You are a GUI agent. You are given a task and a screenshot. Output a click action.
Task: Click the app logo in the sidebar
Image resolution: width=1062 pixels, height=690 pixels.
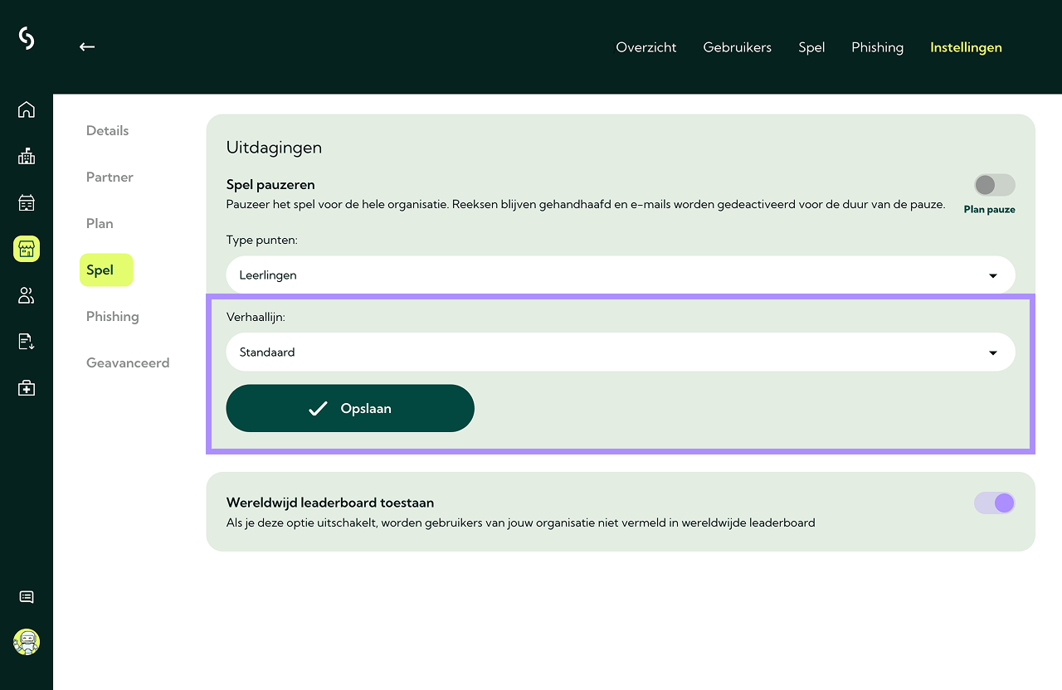click(27, 38)
